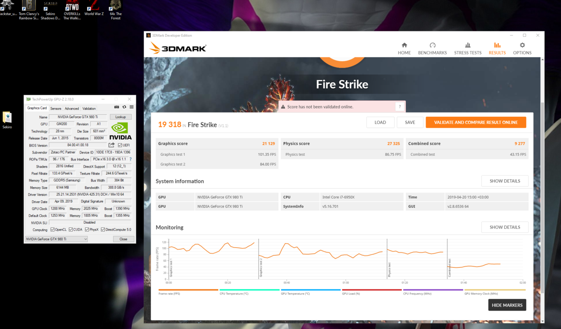Click HIDE MARKERS button
Viewport: 561px width, 329px height.
tap(507, 305)
